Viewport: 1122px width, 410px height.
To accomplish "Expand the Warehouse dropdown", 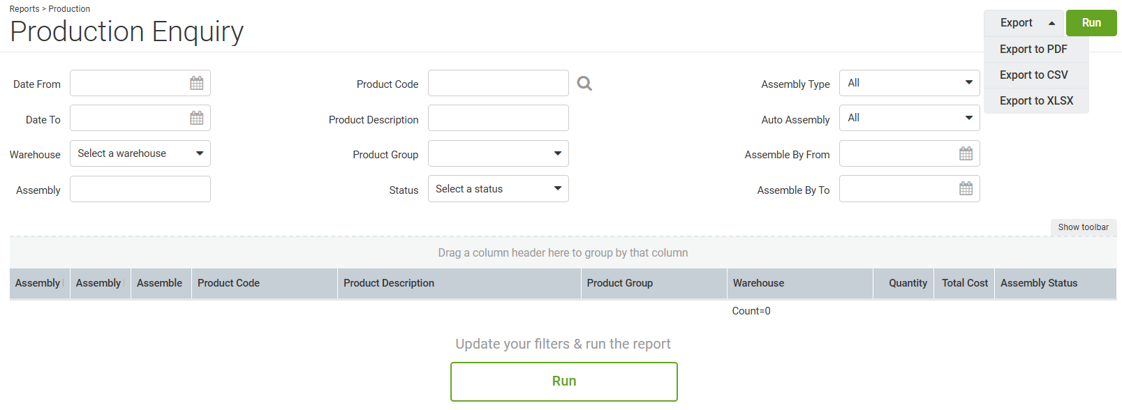I will pos(140,153).
